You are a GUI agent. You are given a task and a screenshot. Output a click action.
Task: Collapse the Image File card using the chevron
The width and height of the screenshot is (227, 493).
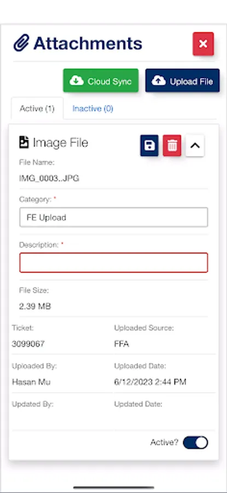[195, 146]
